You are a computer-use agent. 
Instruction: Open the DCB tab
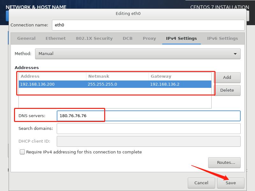point(127,38)
